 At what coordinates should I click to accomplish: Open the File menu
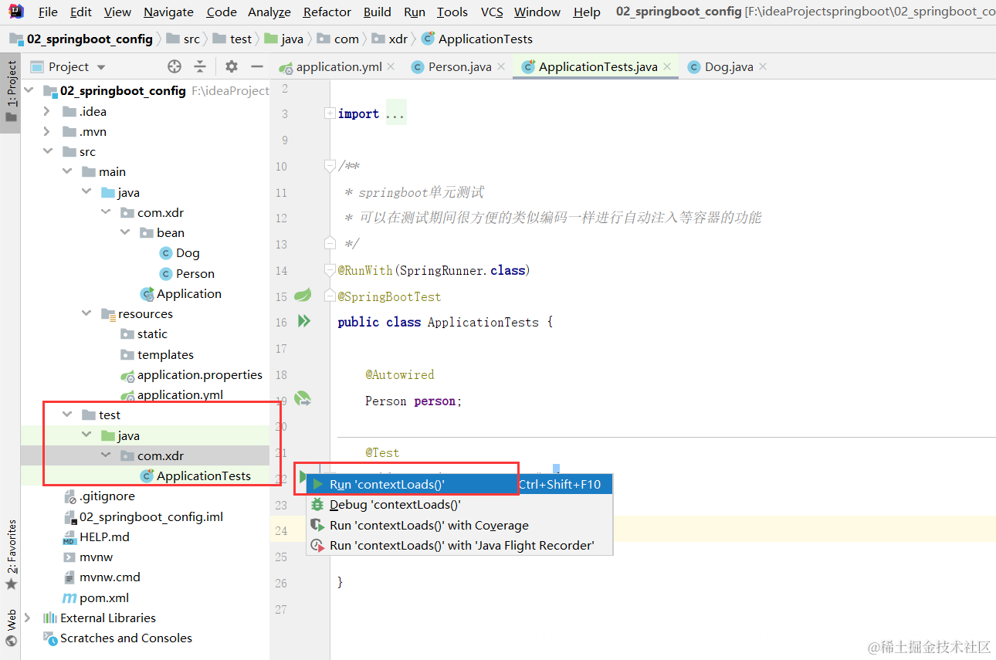click(48, 12)
